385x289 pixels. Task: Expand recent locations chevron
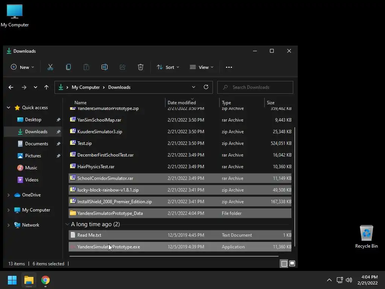coord(36,87)
